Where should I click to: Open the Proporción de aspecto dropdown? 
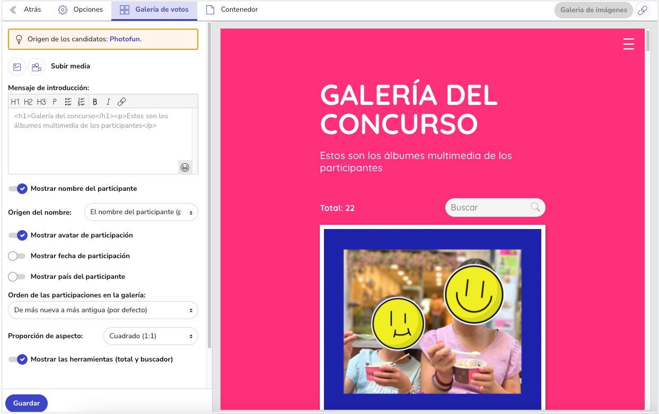pos(151,336)
